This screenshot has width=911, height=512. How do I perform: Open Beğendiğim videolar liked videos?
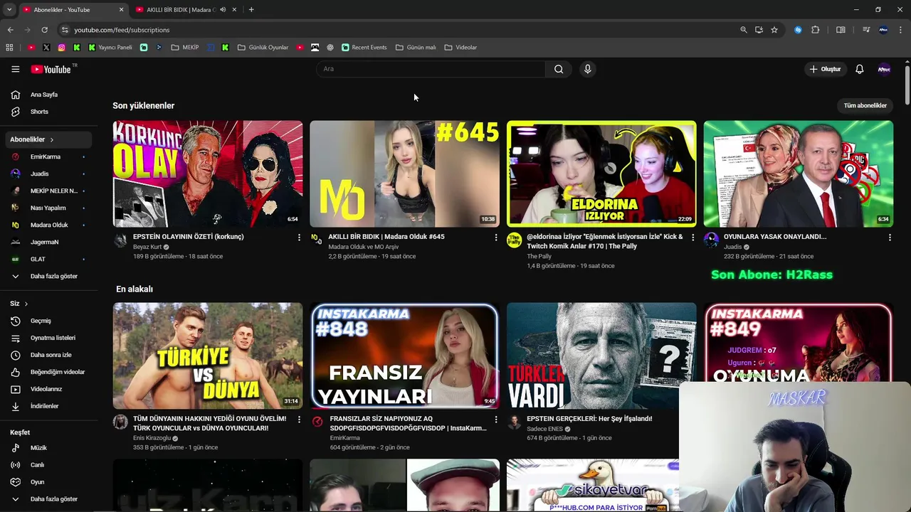tap(48, 372)
